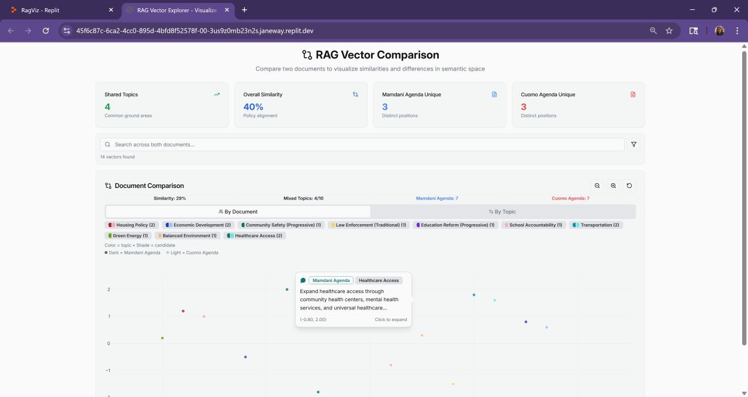Open the browser side panel icon
The width and height of the screenshot is (748, 397).
(x=694, y=30)
